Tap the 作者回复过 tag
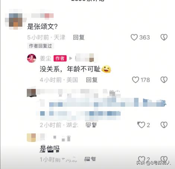This screenshot has height=169, width=175. click(40, 46)
